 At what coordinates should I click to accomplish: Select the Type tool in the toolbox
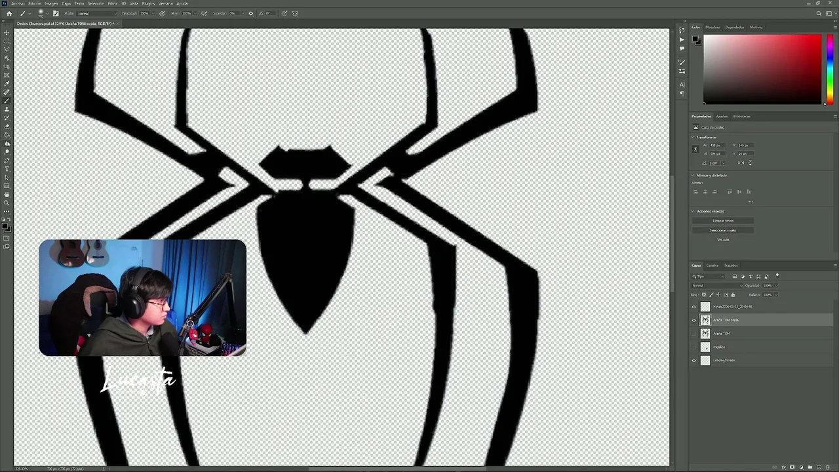7,168
